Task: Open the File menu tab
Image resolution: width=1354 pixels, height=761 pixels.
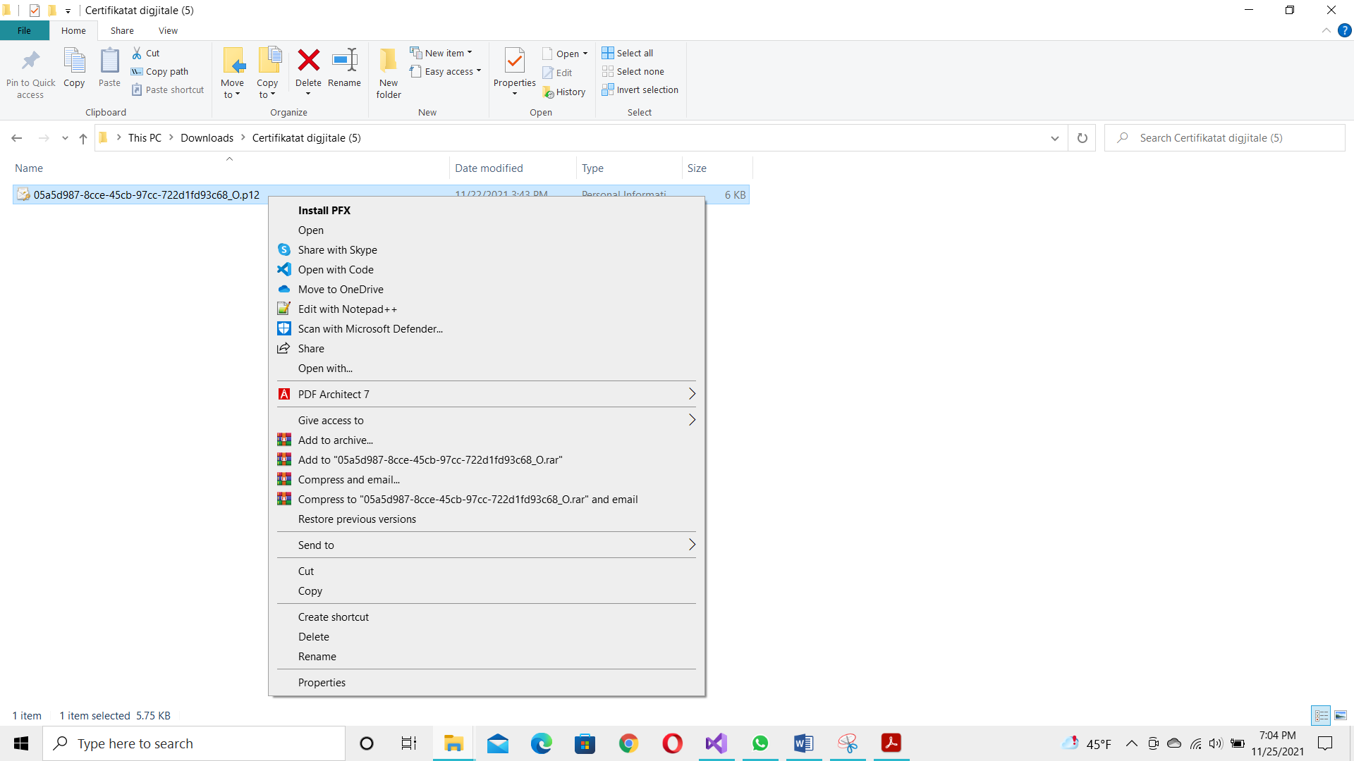Action: 24,30
